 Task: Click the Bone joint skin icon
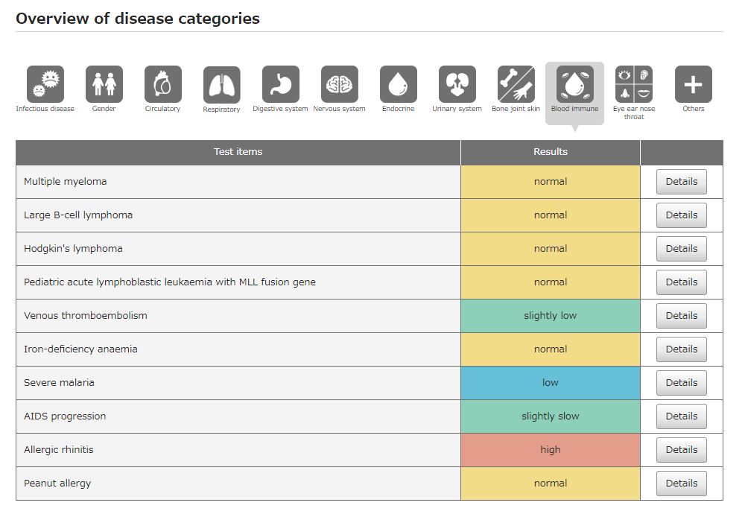click(516, 83)
